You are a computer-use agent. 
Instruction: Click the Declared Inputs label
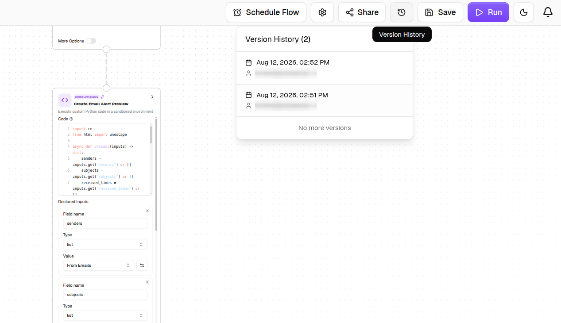click(73, 202)
